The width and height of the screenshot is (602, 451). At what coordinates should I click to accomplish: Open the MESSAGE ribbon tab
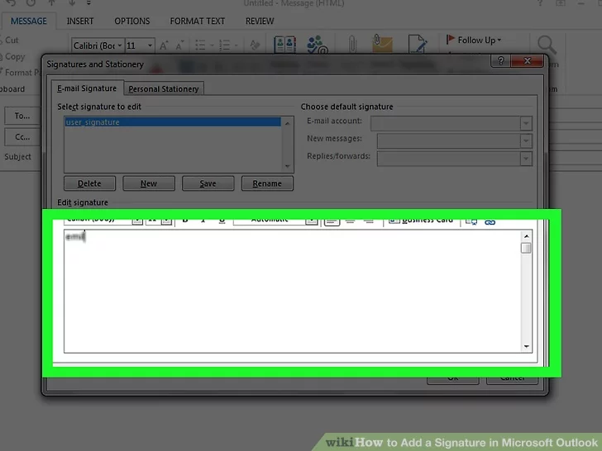[29, 21]
